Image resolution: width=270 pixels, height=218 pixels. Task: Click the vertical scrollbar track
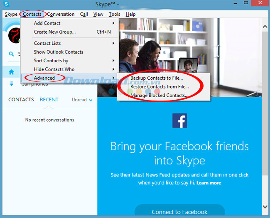pos(265,189)
